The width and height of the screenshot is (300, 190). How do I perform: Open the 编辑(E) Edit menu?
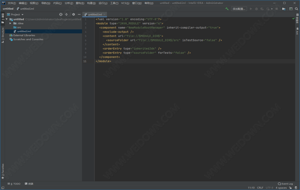pos(23,3)
